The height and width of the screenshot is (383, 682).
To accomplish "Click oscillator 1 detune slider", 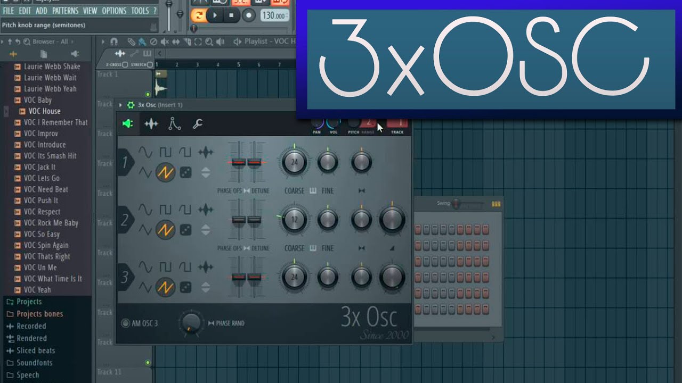I will (x=255, y=162).
